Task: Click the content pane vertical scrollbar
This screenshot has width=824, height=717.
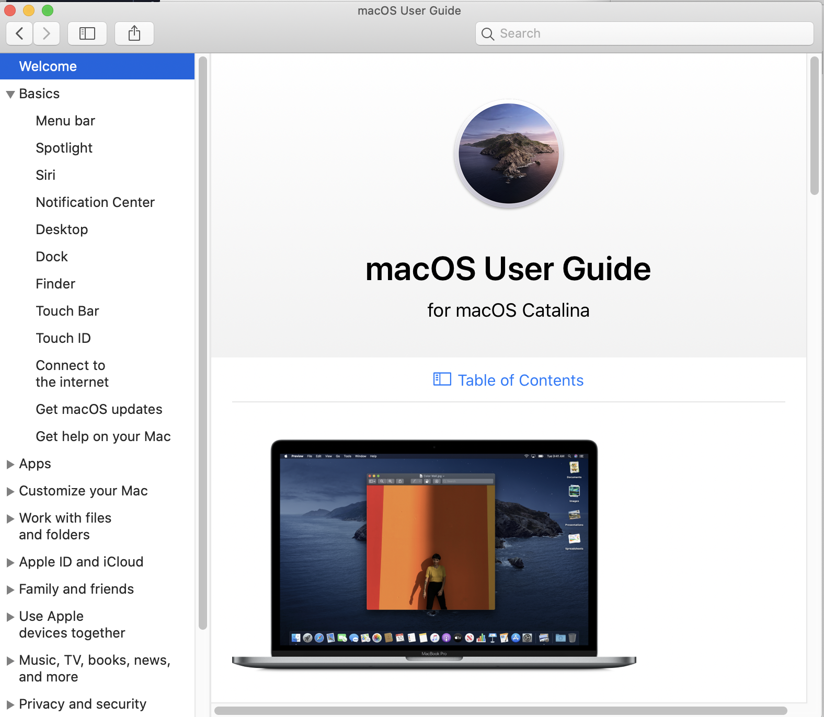Action: click(814, 125)
